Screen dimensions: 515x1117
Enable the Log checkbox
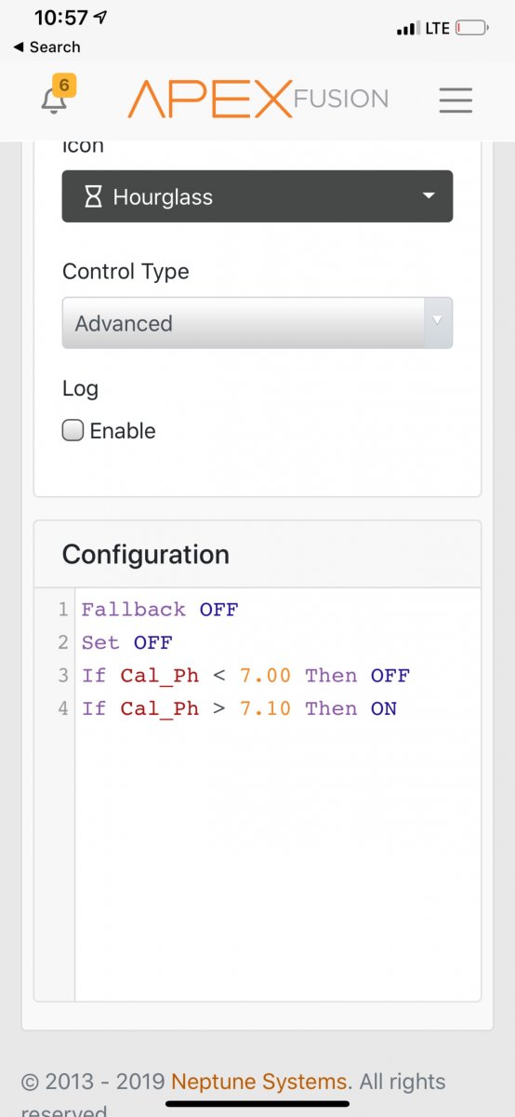coord(73,430)
